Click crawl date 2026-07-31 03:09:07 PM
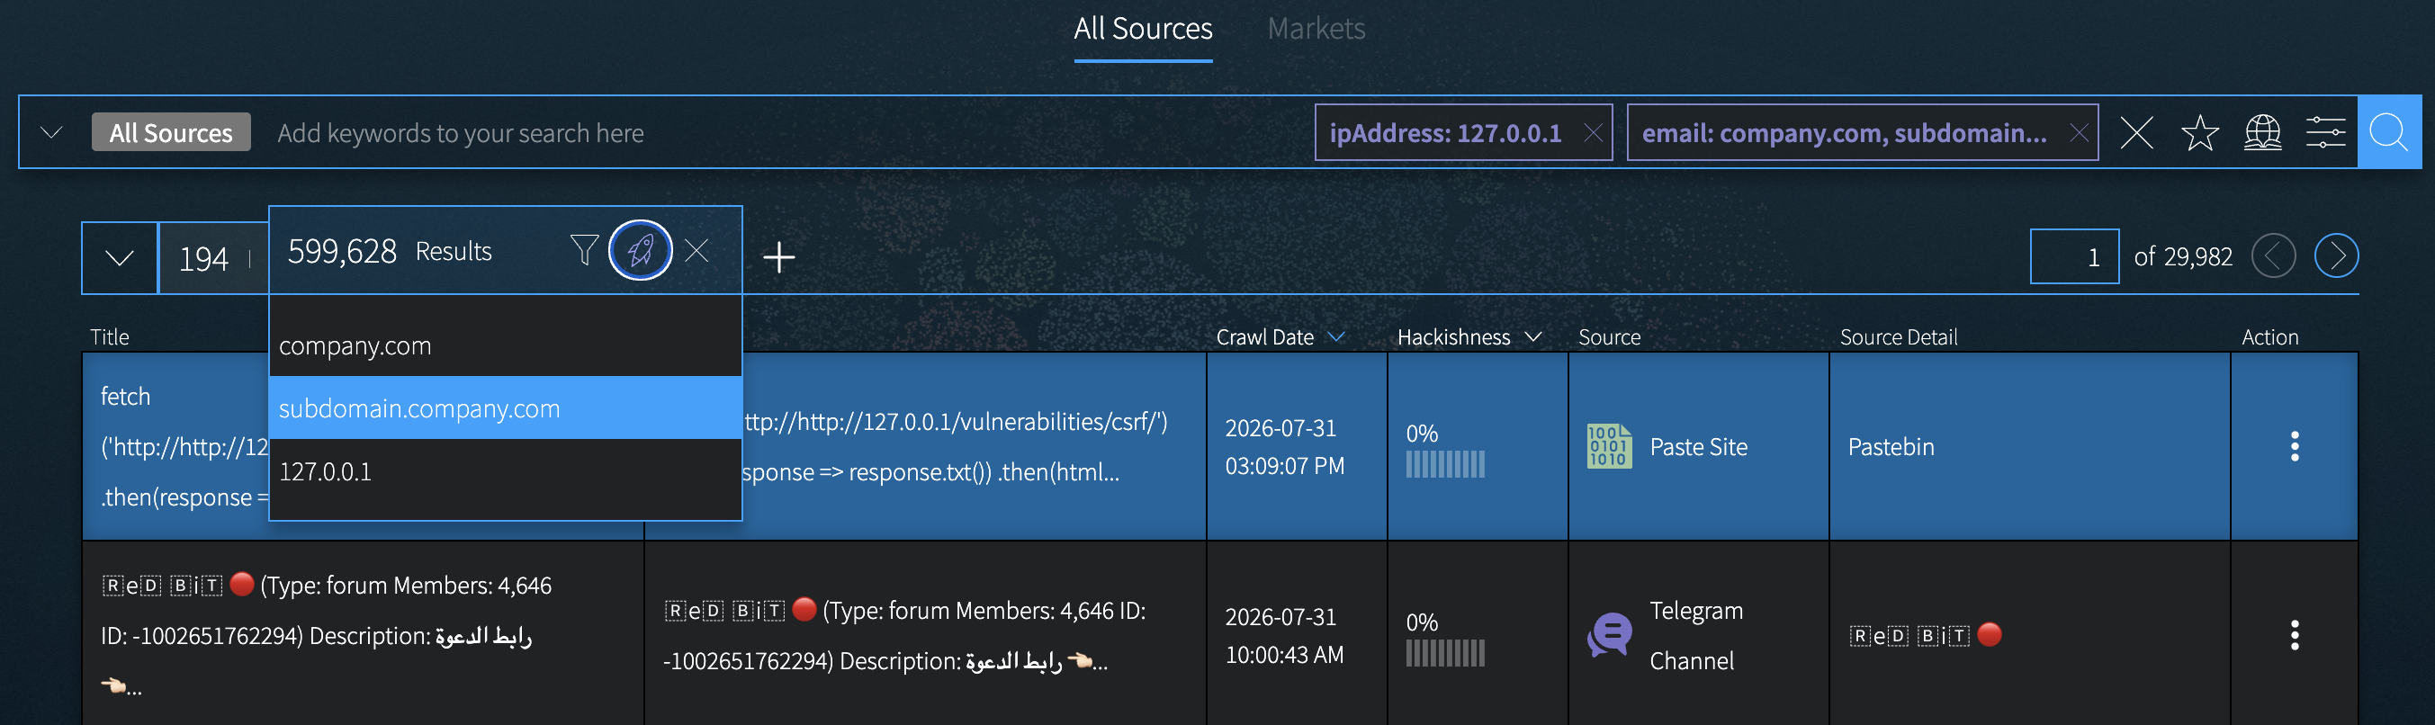The image size is (2435, 725). 1285,446
